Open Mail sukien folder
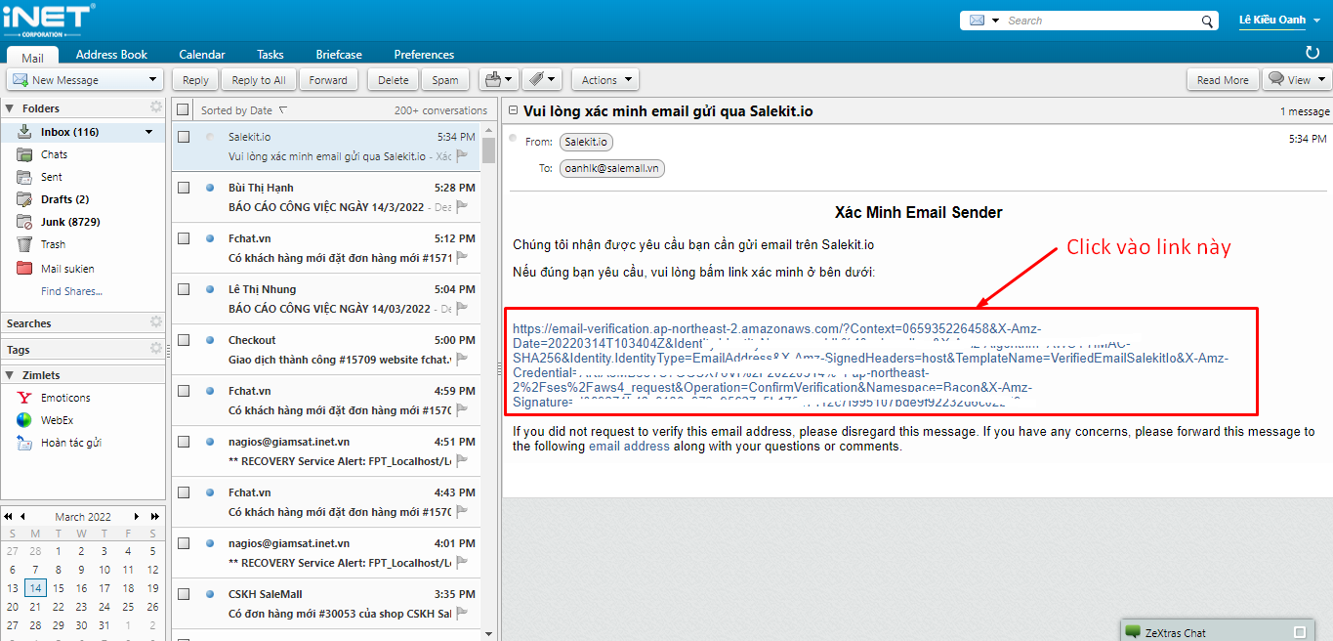Viewport: 1333px width, 641px height. (x=67, y=269)
